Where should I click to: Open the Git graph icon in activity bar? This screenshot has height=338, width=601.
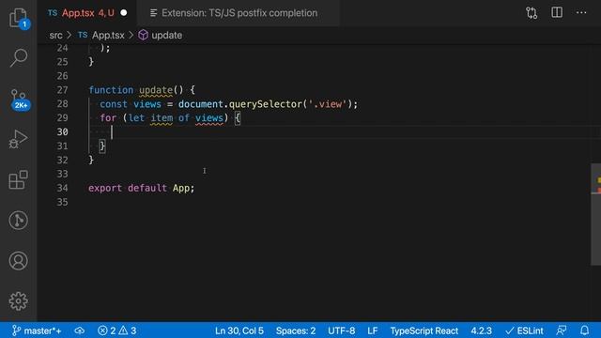click(19, 221)
